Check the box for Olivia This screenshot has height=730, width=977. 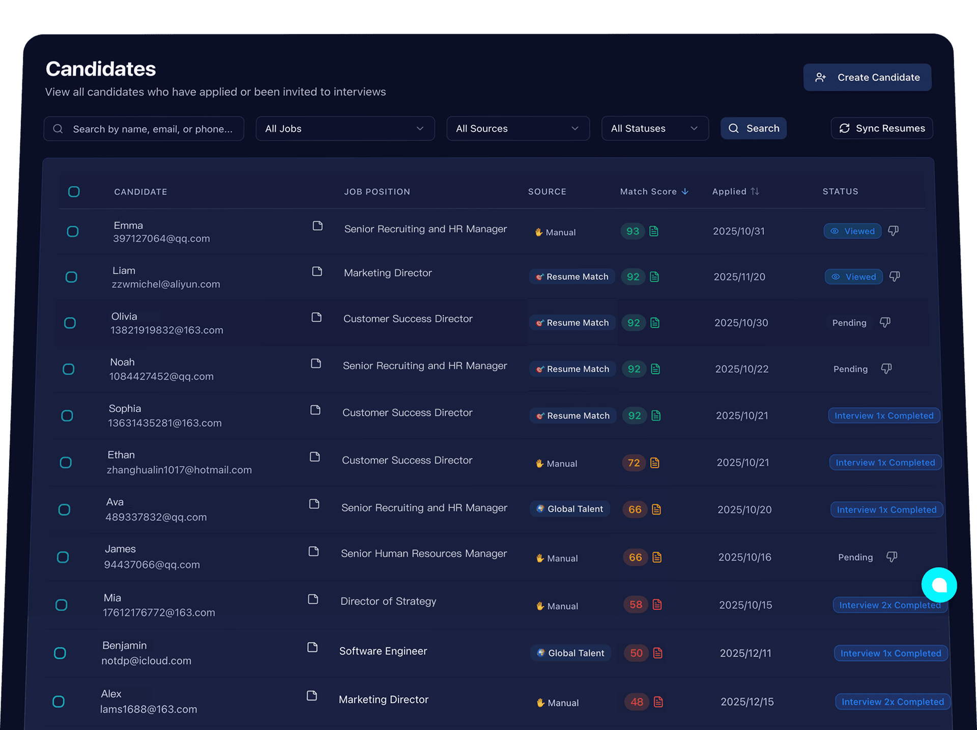(x=70, y=323)
